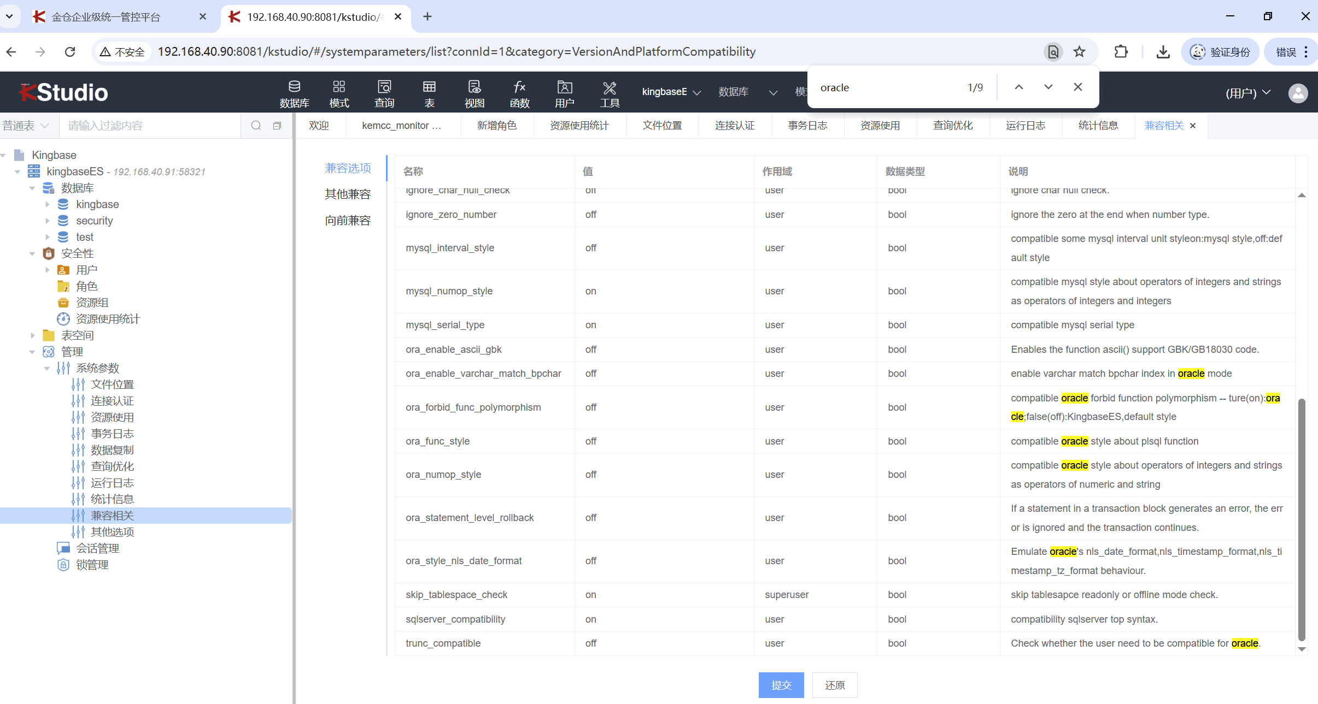Viewport: 1318px width, 704px height.
Task: Select the 工具 toolbar icon
Action: coord(610,93)
